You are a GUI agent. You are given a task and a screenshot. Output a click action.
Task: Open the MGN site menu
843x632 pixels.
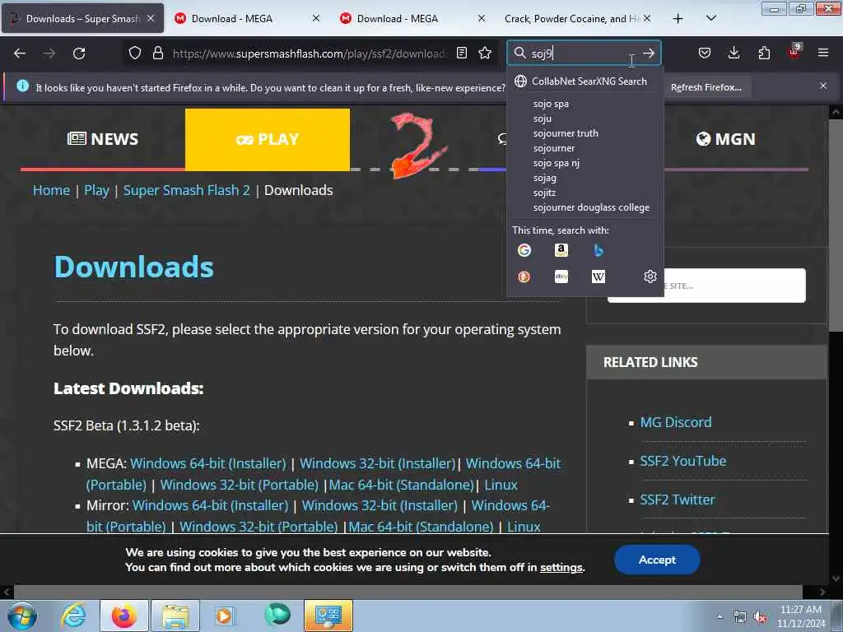pyautogui.click(x=726, y=139)
